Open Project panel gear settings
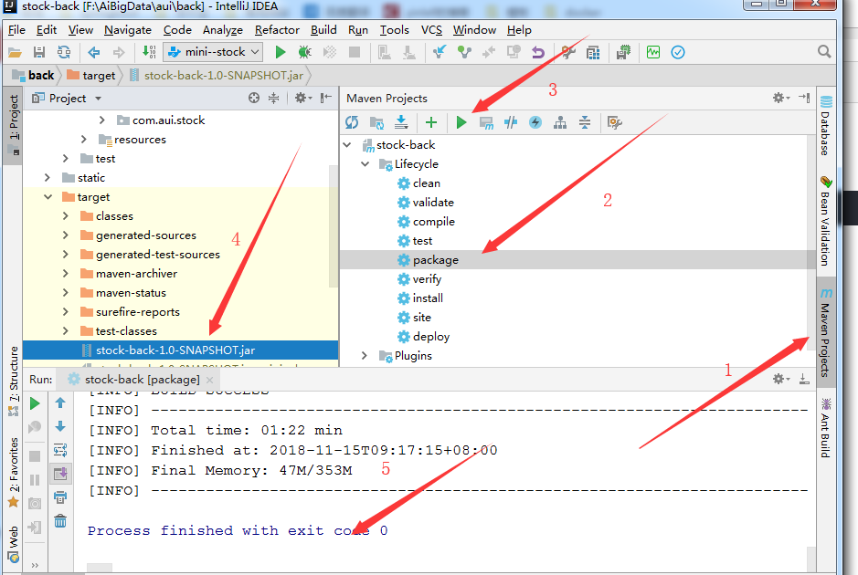Image resolution: width=858 pixels, height=575 pixels. coord(302,99)
